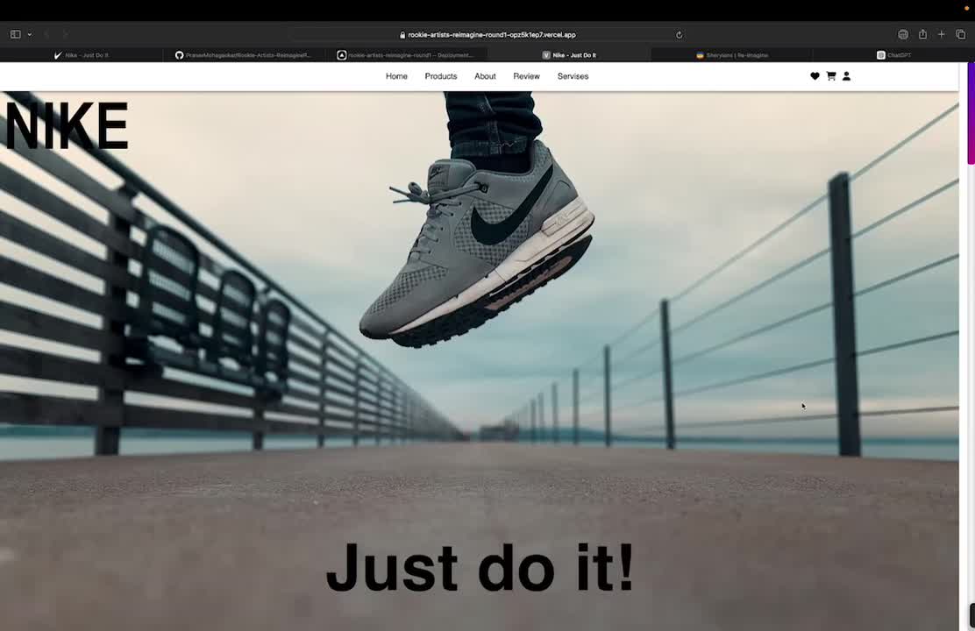Open the Servises nav link

pos(573,76)
